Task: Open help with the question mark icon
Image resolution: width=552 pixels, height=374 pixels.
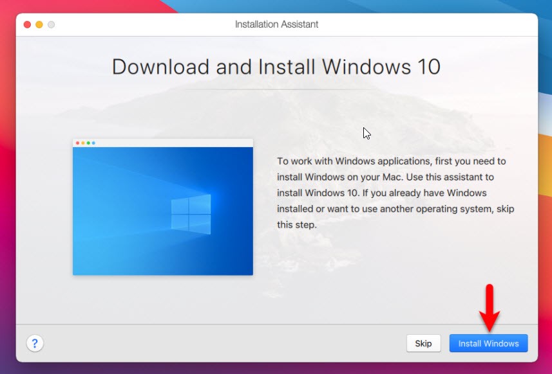Action: tap(35, 343)
